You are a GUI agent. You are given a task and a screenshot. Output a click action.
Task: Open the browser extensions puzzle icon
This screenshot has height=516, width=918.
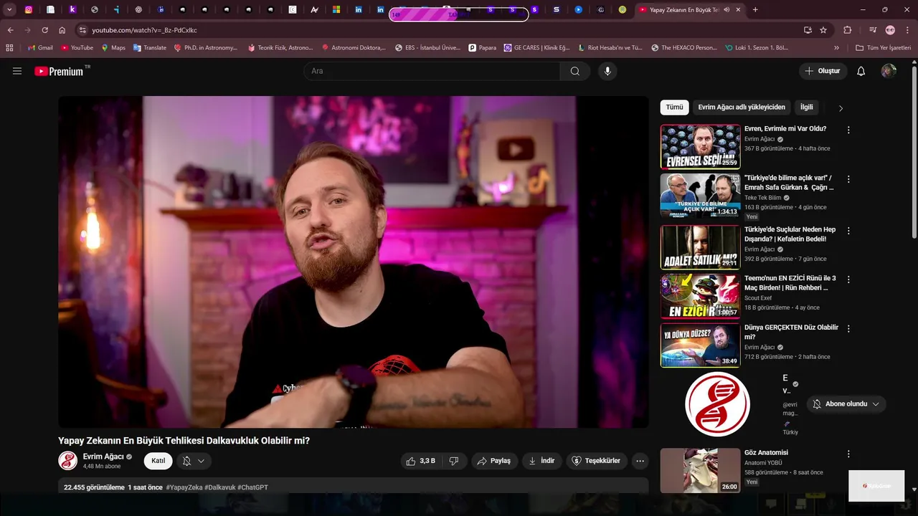click(x=848, y=30)
